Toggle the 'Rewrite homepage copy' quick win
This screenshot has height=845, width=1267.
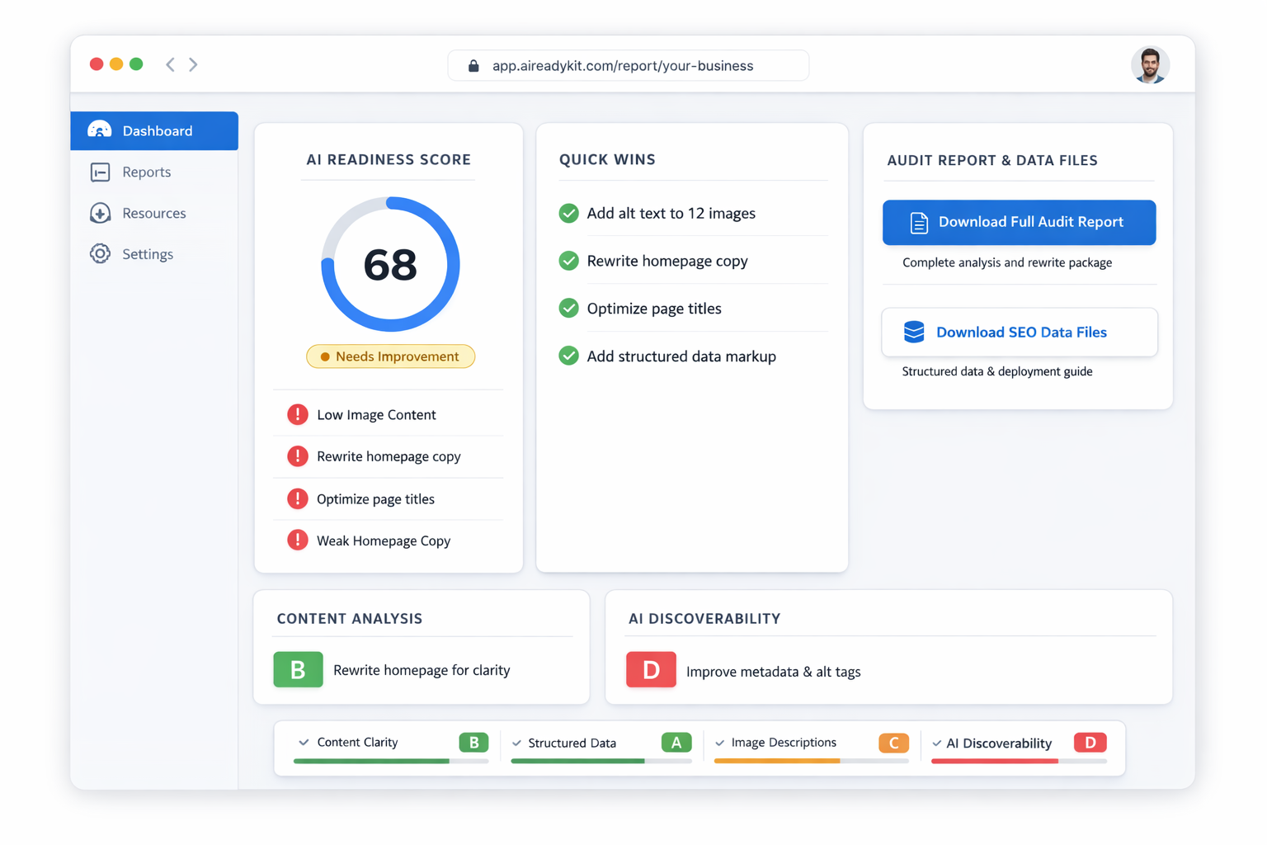click(568, 261)
